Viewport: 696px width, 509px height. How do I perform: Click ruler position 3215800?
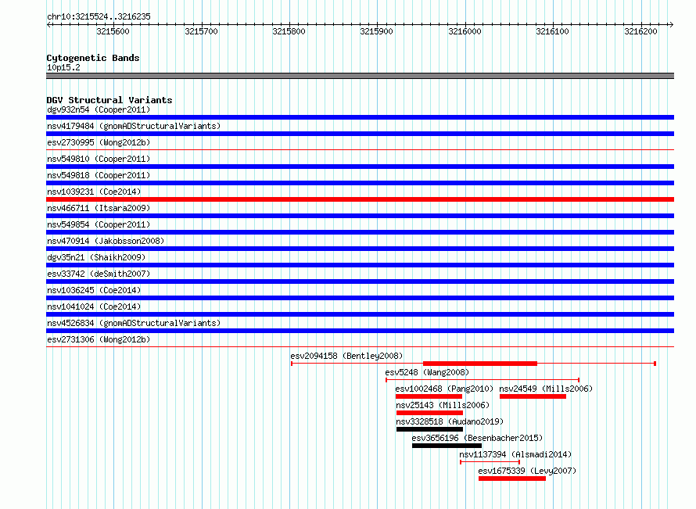[x=289, y=31]
